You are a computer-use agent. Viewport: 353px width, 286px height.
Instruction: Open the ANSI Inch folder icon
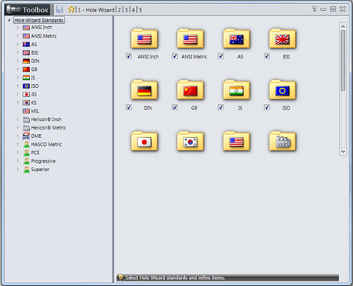[144, 39]
